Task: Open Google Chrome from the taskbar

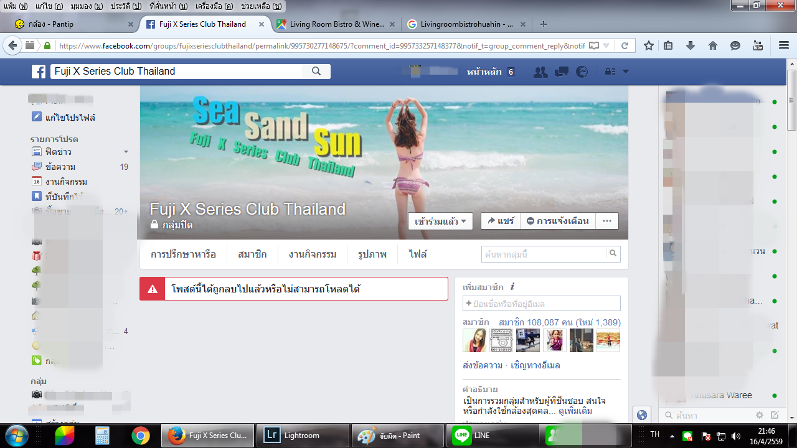Action: point(141,436)
